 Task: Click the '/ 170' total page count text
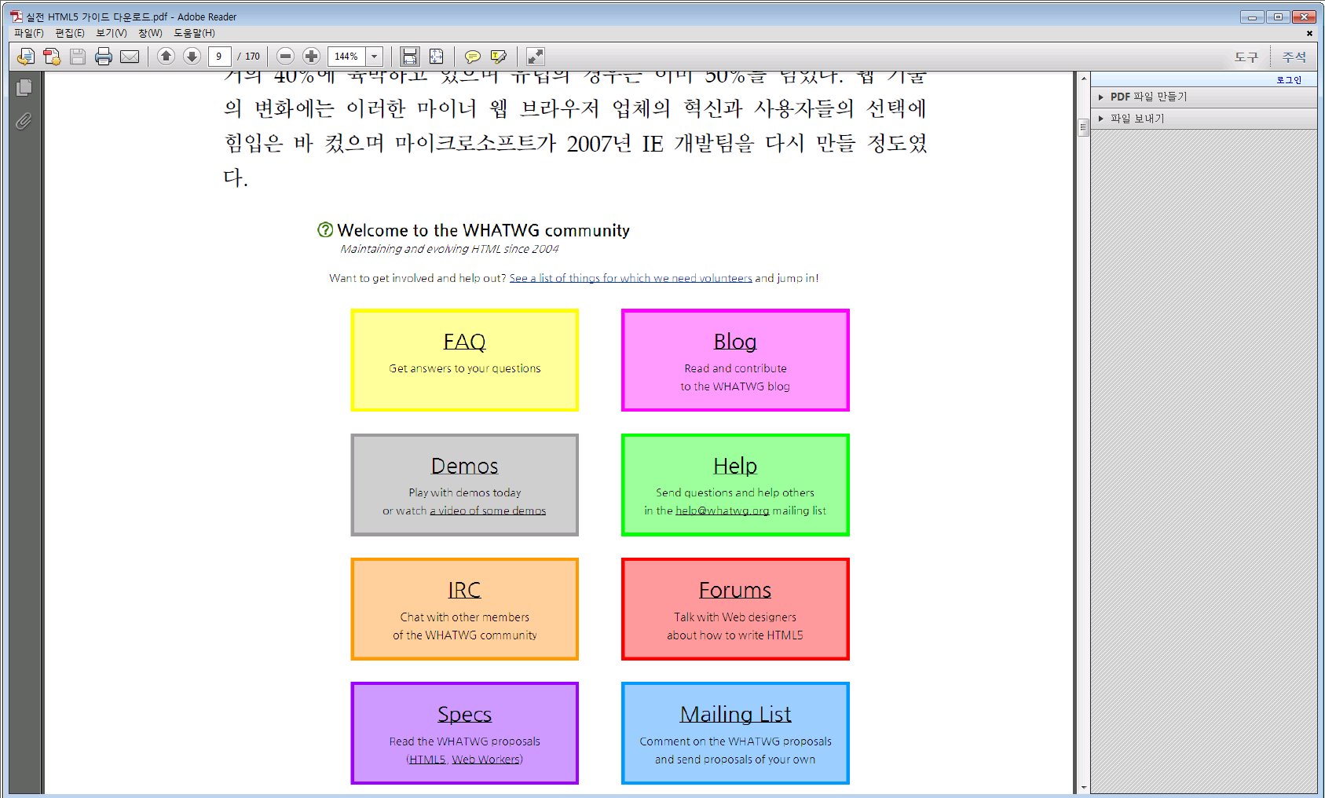[x=249, y=57]
